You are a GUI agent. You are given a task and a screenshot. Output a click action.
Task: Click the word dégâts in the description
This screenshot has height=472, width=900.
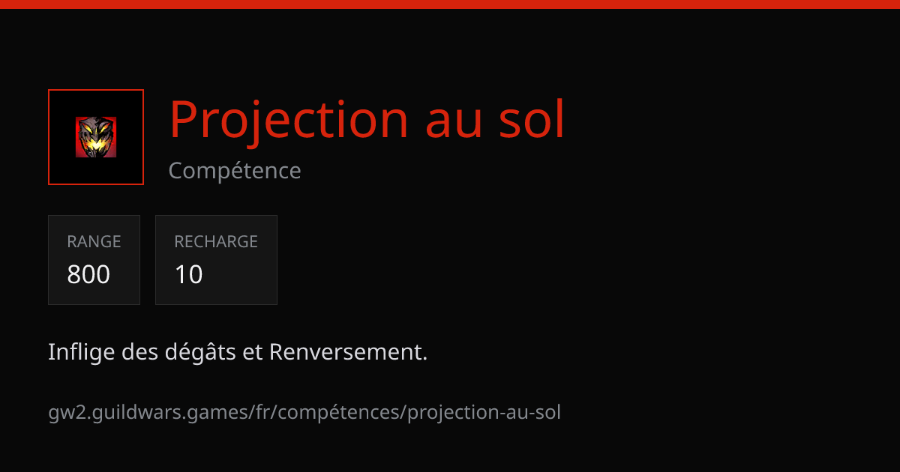202,352
